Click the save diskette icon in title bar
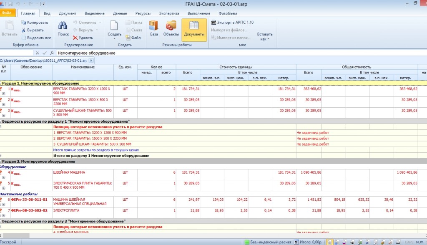 [10, 4]
